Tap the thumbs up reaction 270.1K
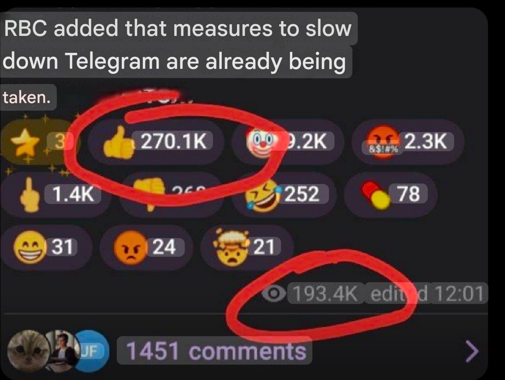The height and width of the screenshot is (380, 505). (155, 142)
